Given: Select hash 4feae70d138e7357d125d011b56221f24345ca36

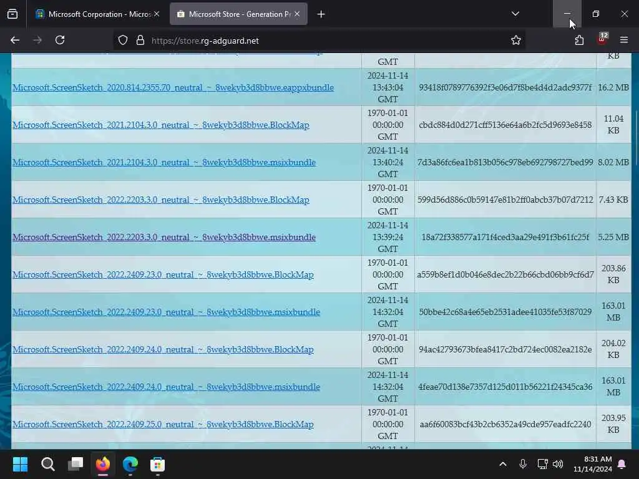Looking at the screenshot, I should 505,387.
